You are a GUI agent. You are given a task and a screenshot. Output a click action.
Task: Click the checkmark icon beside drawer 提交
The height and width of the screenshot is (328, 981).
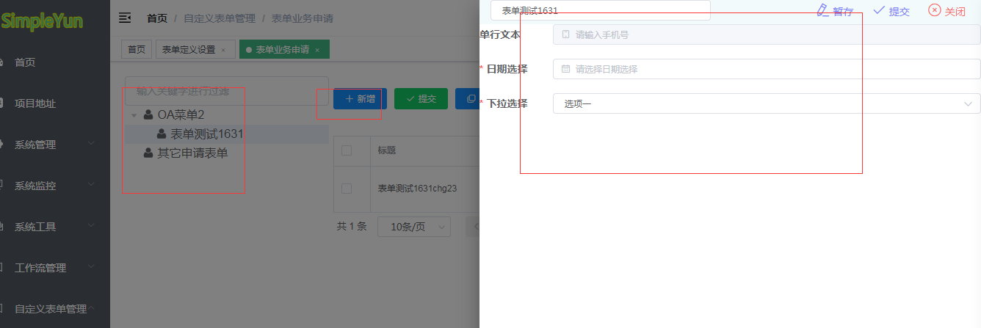879,10
